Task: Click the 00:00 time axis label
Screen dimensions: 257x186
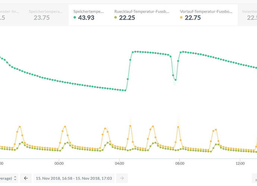Action: pyautogui.click(x=59, y=163)
